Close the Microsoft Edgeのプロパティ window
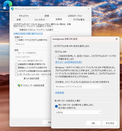Screen dimensions: 122x131 pyautogui.click(x=89, y=9)
